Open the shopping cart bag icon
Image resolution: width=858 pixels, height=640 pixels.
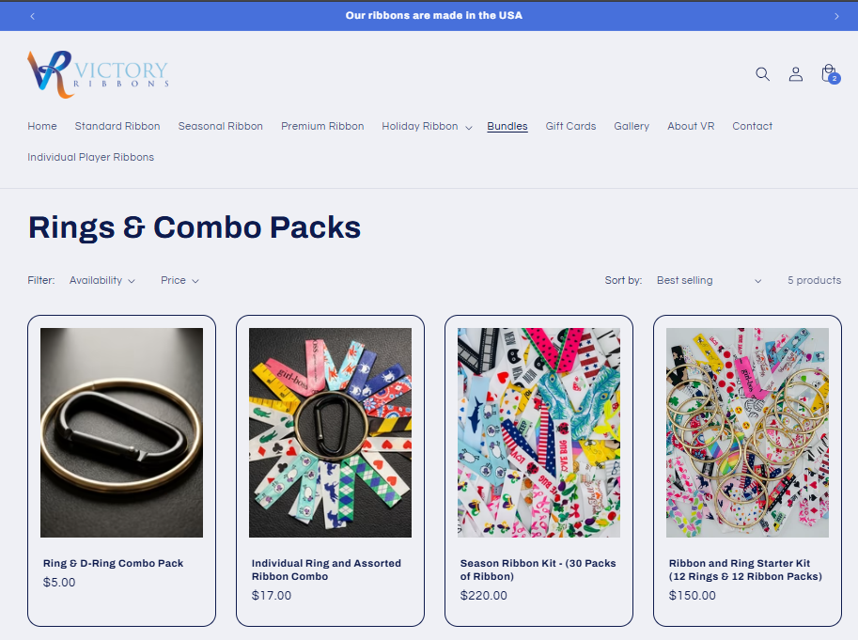(830, 73)
